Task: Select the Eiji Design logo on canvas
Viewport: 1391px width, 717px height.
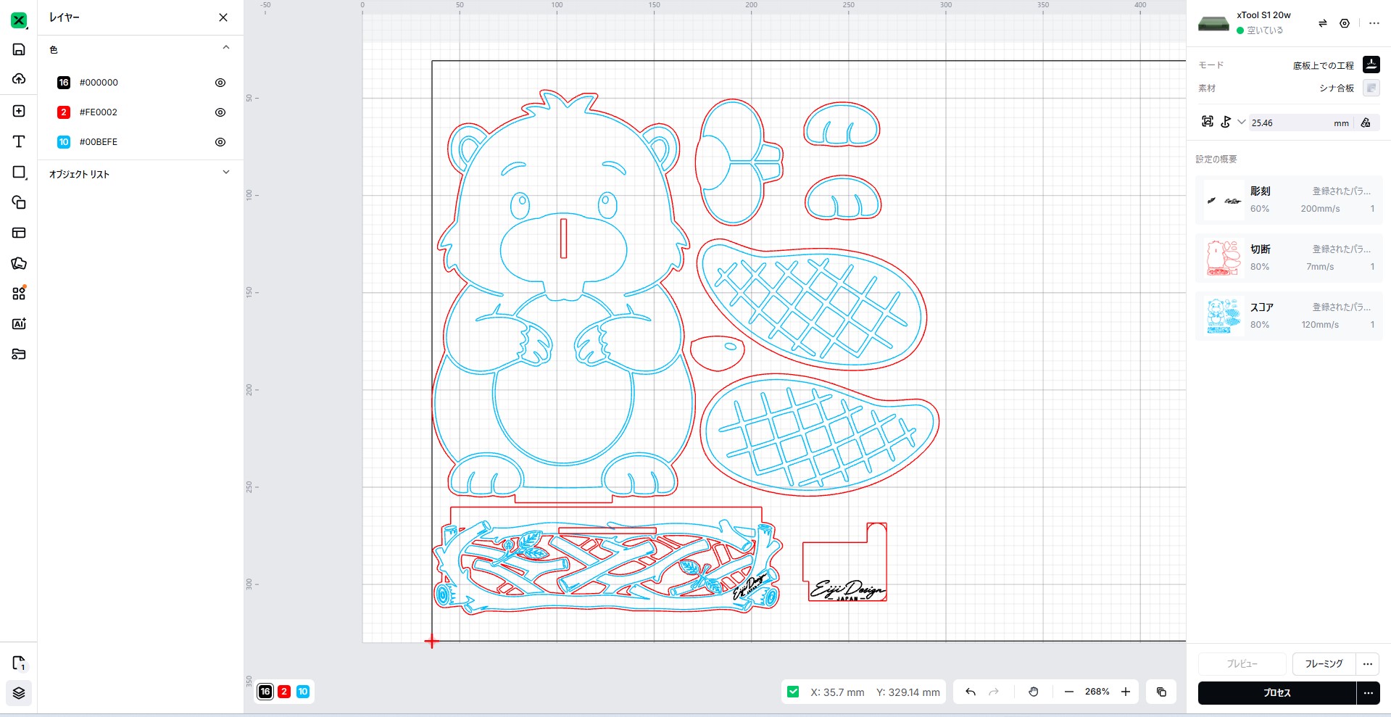Action: click(x=847, y=590)
